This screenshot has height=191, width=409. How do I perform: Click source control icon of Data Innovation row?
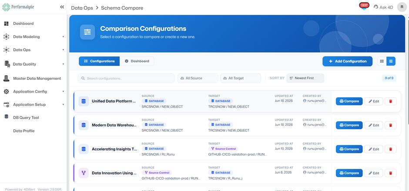[84, 173]
